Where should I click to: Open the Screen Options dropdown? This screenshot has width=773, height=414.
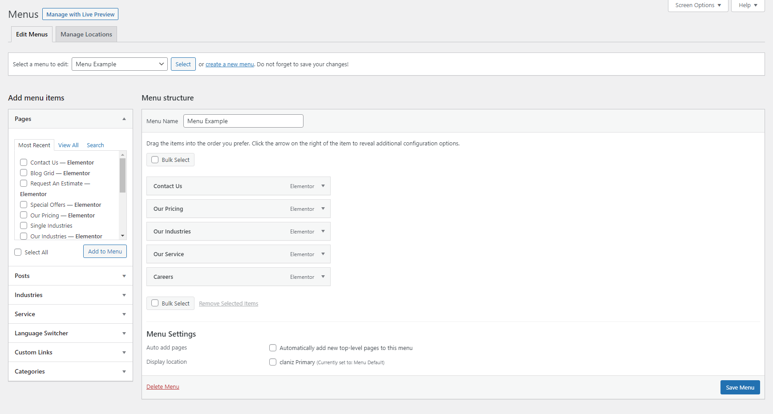point(697,5)
